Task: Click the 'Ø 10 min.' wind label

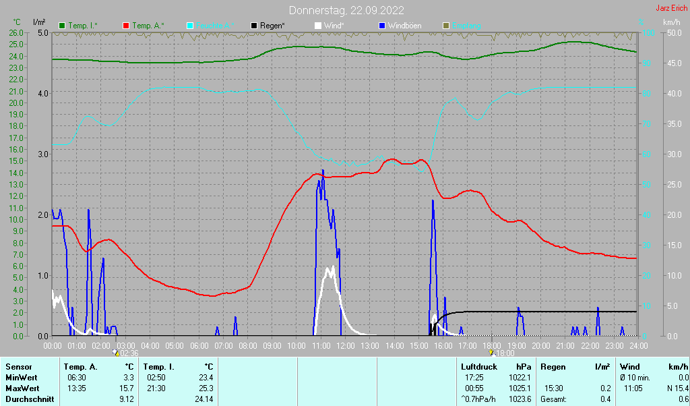Action: [x=635, y=378]
